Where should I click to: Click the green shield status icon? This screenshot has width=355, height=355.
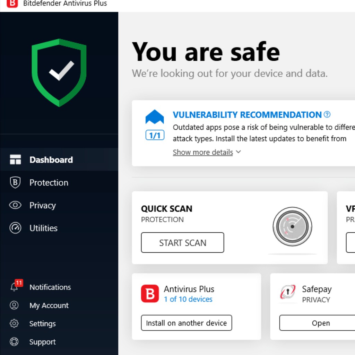[x=59, y=72]
